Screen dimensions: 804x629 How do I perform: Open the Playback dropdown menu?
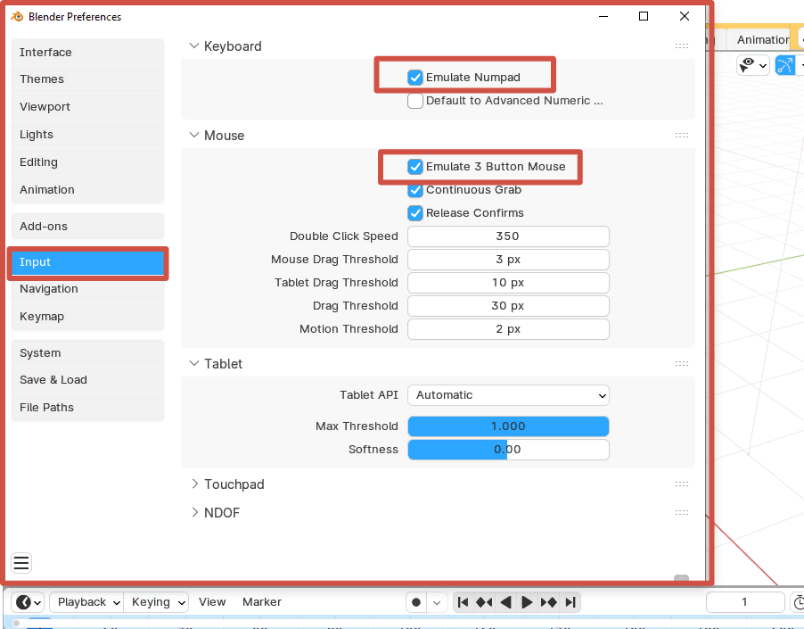pyautogui.click(x=87, y=602)
